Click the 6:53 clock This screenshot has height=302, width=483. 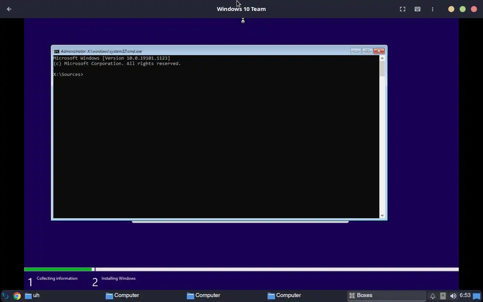[465, 295]
